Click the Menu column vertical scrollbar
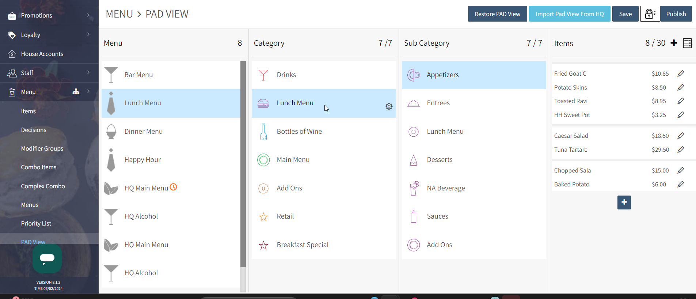Image resolution: width=696 pixels, height=299 pixels. pyautogui.click(x=243, y=164)
